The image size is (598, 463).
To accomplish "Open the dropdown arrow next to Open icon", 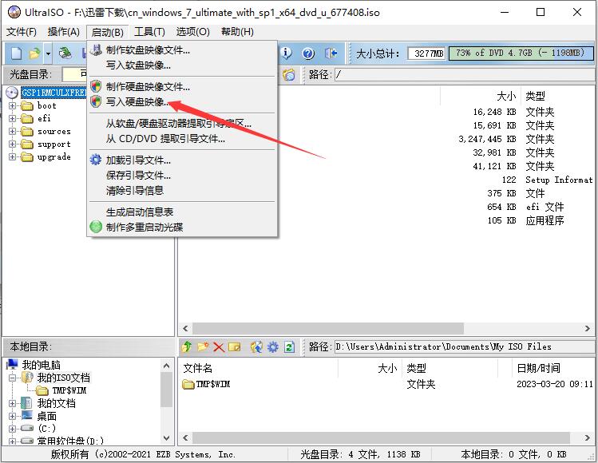I will pos(48,53).
